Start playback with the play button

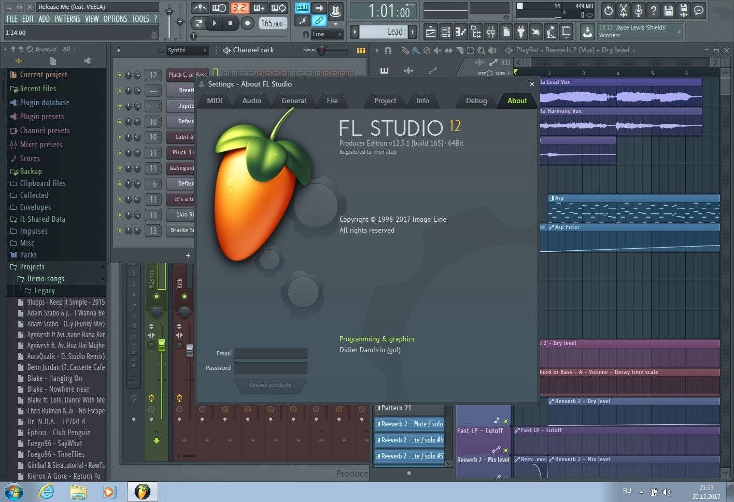coord(214,23)
